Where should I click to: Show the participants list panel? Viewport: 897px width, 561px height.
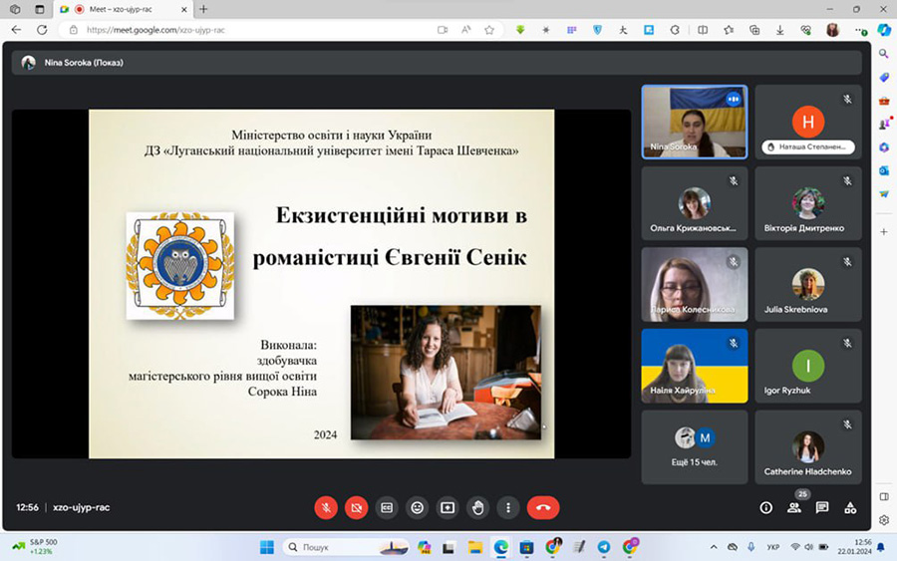click(794, 507)
